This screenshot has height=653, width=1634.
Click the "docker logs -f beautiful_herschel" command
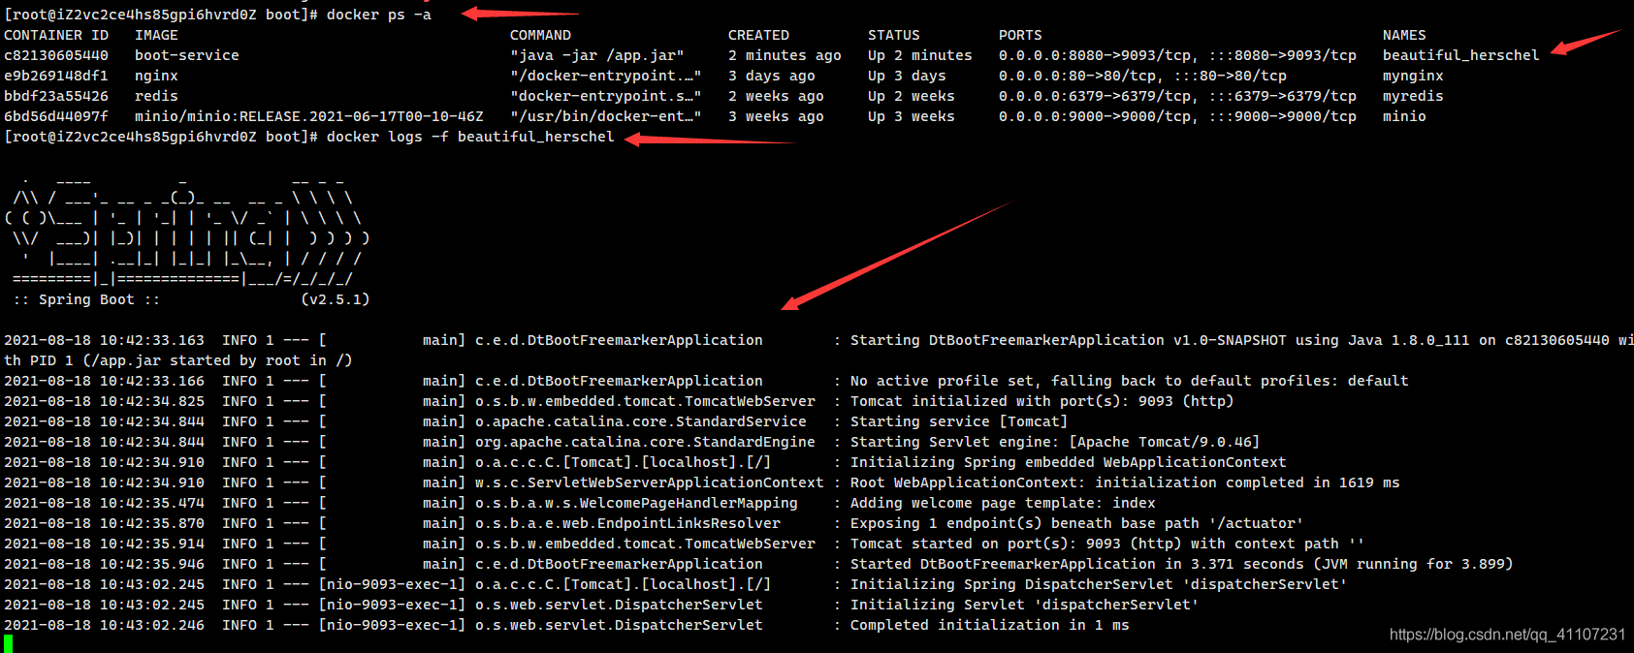click(x=470, y=137)
